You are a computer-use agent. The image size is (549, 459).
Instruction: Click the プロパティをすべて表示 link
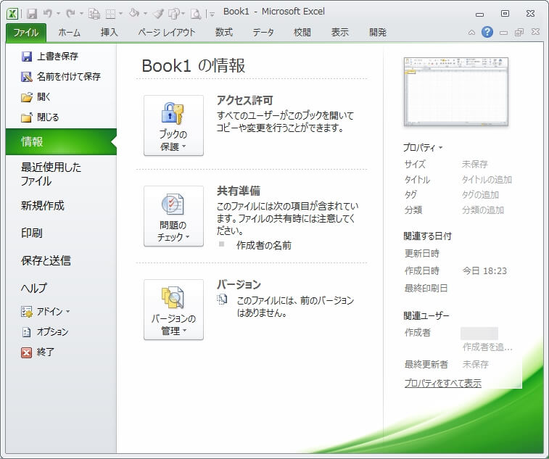point(443,383)
